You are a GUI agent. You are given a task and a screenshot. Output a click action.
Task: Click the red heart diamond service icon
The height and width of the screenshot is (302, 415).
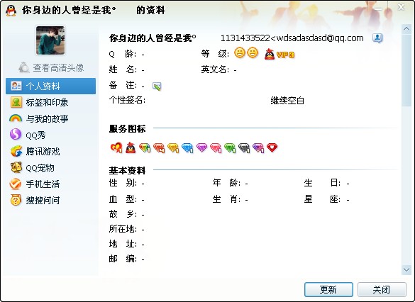(x=272, y=147)
